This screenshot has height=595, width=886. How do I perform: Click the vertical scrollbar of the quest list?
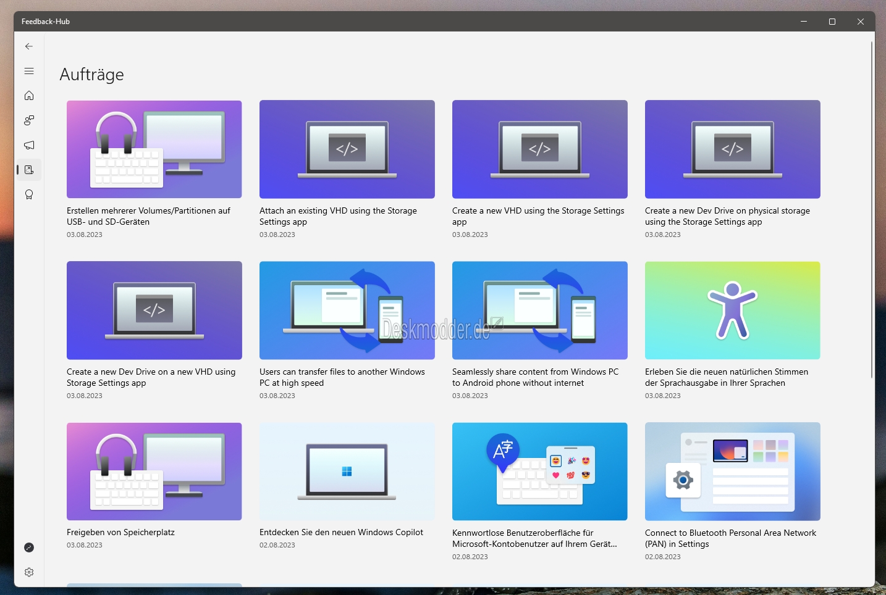(x=872, y=210)
